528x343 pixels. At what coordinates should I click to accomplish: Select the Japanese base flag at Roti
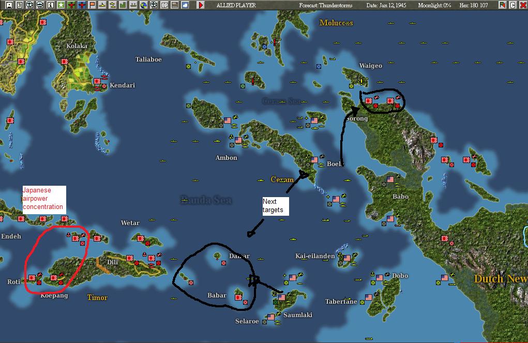(x=32, y=278)
